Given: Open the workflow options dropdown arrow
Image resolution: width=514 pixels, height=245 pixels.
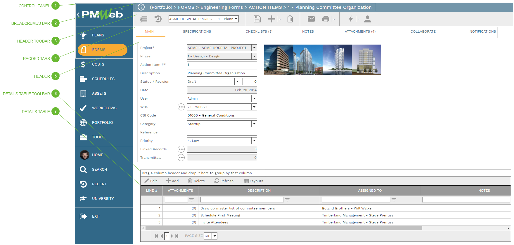Looking at the screenshot, I should [359, 19].
